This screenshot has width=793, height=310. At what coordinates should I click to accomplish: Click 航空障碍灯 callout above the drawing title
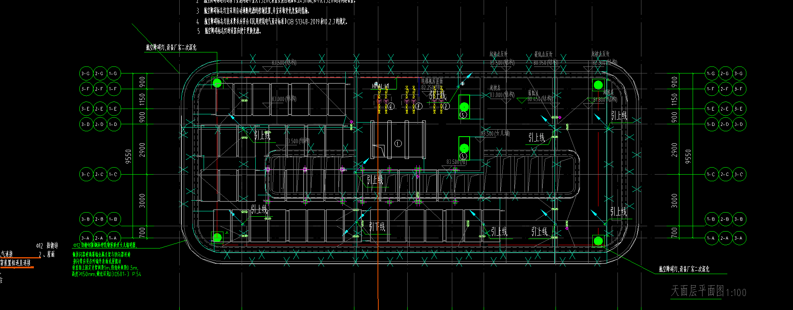tap(684, 269)
